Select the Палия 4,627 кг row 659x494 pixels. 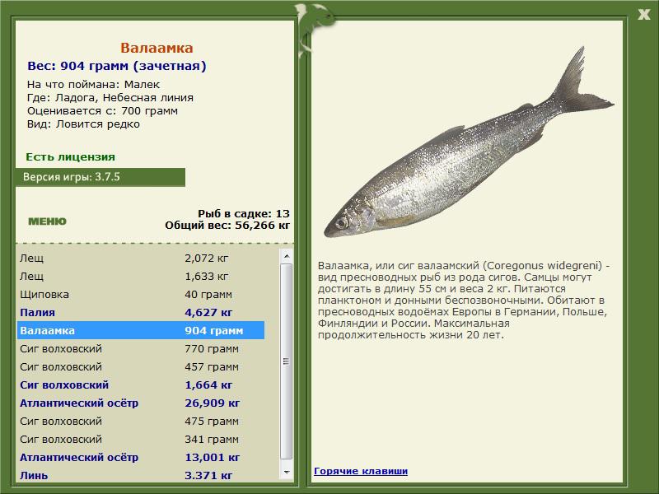[x=141, y=312]
